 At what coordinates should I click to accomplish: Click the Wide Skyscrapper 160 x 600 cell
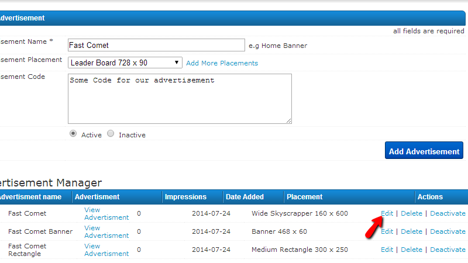pyautogui.click(x=300, y=213)
